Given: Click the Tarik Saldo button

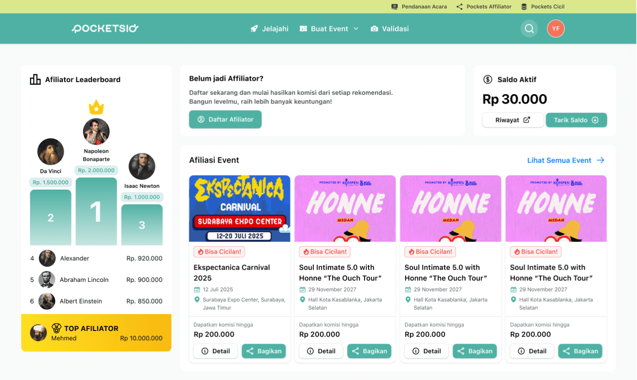Looking at the screenshot, I should pyautogui.click(x=576, y=120).
